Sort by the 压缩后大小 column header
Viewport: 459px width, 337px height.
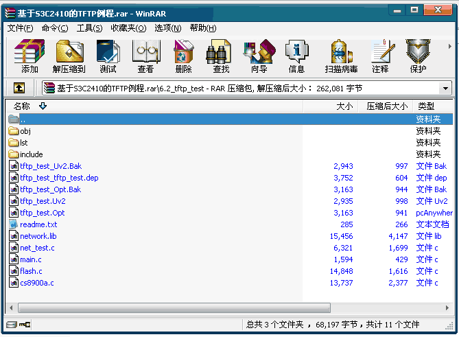386,106
